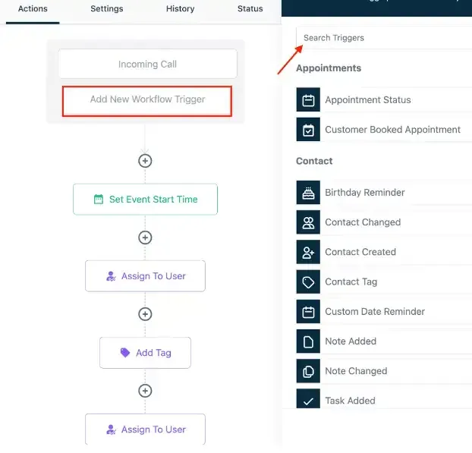Open the History tab
The width and height of the screenshot is (472, 453).
181,9
